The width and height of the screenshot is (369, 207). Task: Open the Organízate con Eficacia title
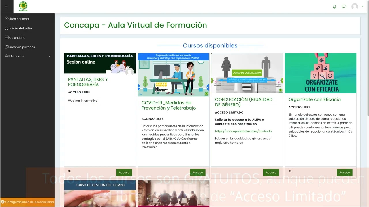pos(315,99)
